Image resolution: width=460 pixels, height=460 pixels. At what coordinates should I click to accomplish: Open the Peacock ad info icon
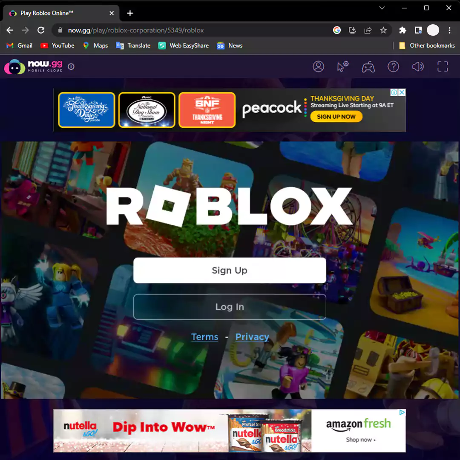point(394,92)
